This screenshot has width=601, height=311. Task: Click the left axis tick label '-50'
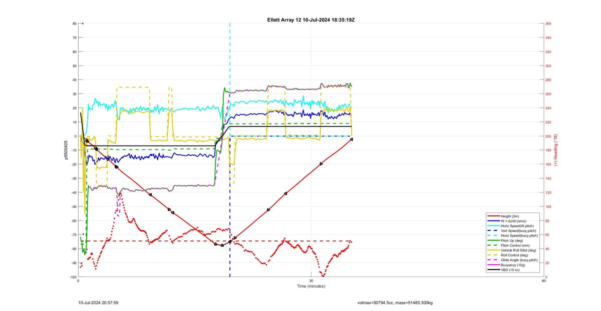[73, 206]
